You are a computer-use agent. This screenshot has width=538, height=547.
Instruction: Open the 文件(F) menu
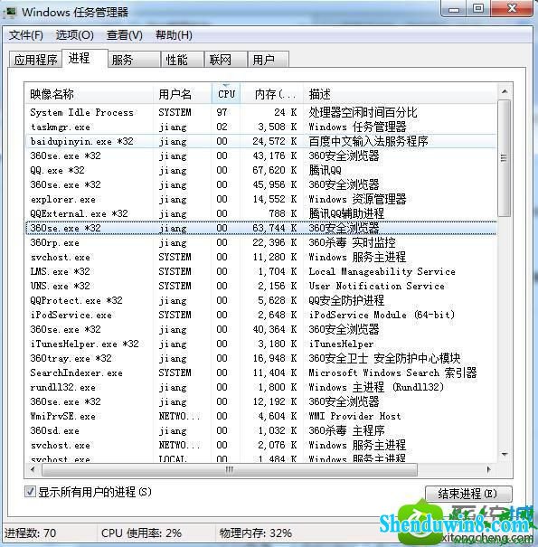(26, 35)
